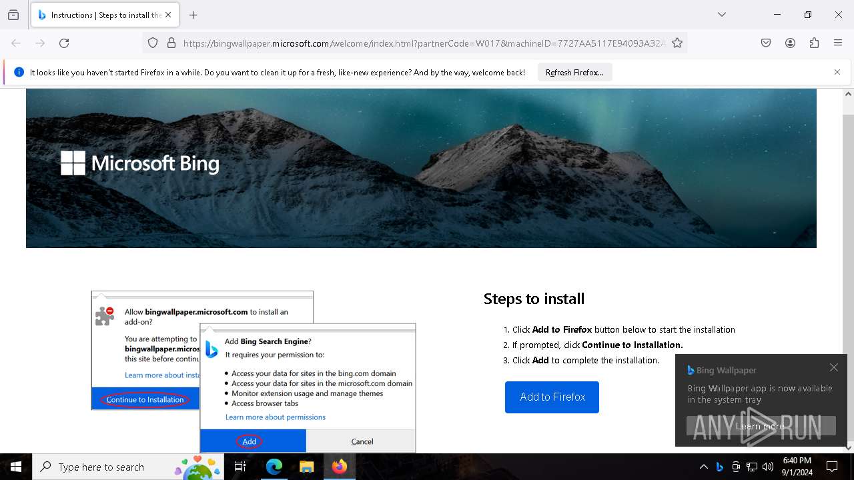854x480 pixels.
Task: Open File Explorer from taskbar
Action: 306,467
